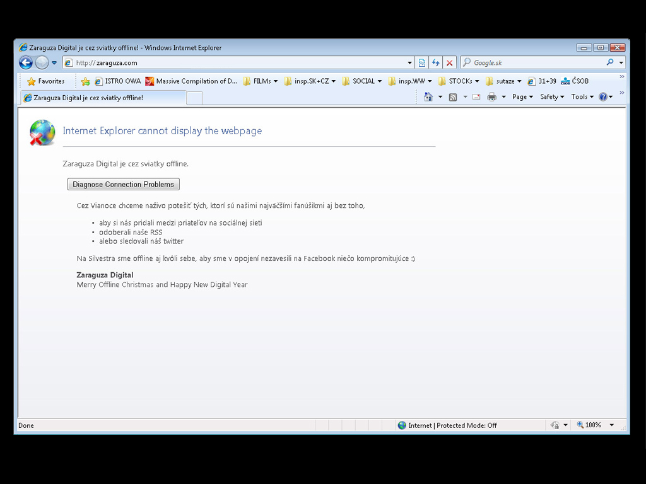Open the ČSOB favorite link
The height and width of the screenshot is (484, 646).
(x=575, y=81)
